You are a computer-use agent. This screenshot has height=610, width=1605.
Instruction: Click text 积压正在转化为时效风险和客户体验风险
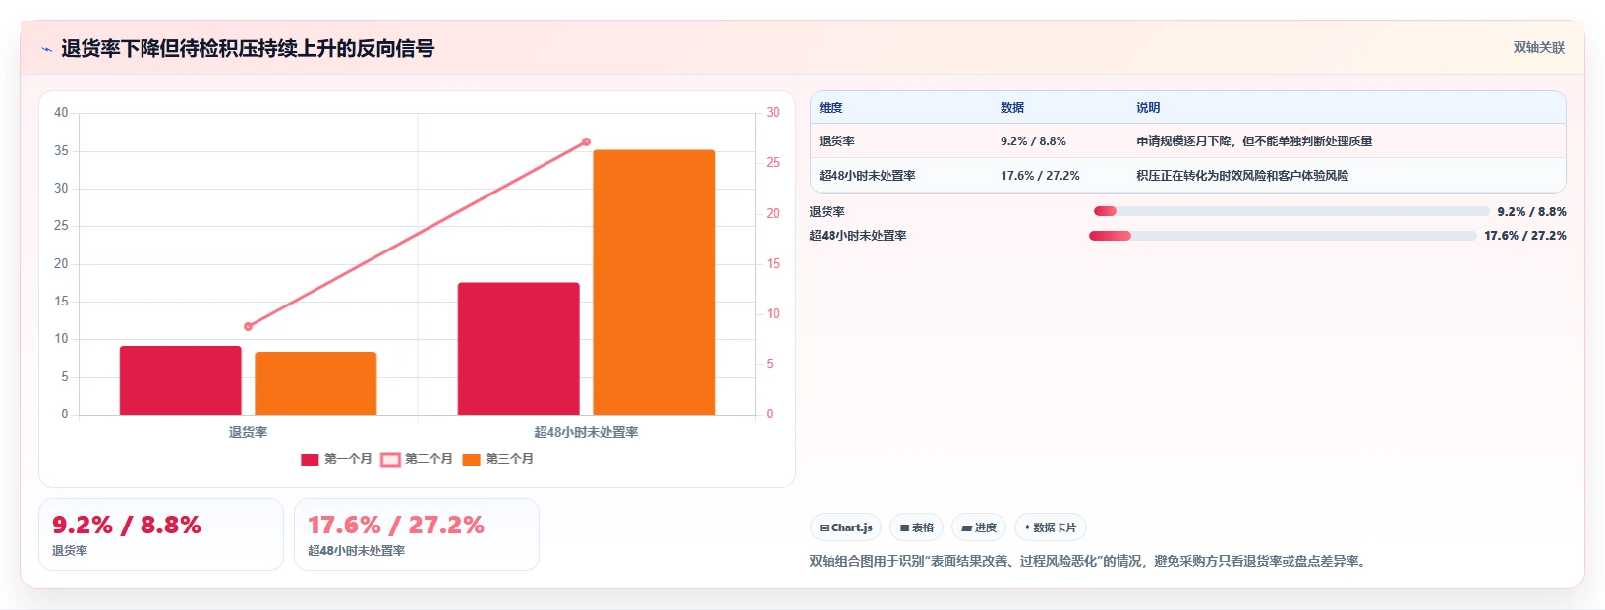1242,176
